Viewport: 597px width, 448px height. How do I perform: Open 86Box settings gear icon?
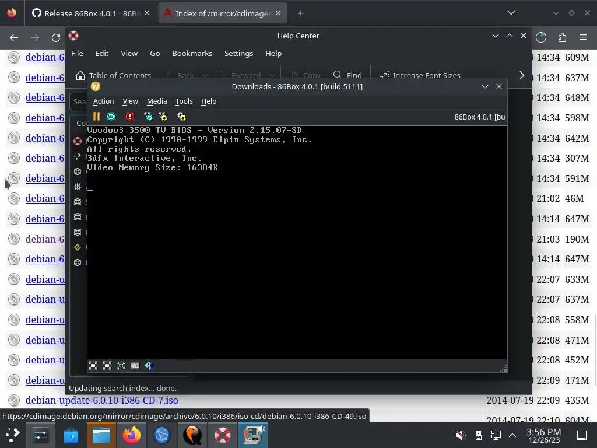[182, 117]
